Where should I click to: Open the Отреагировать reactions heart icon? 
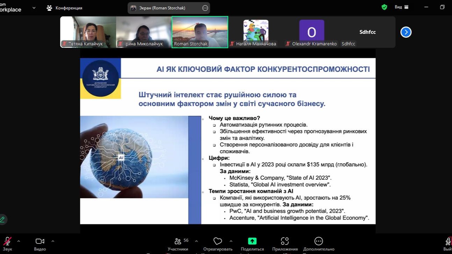click(x=218, y=241)
